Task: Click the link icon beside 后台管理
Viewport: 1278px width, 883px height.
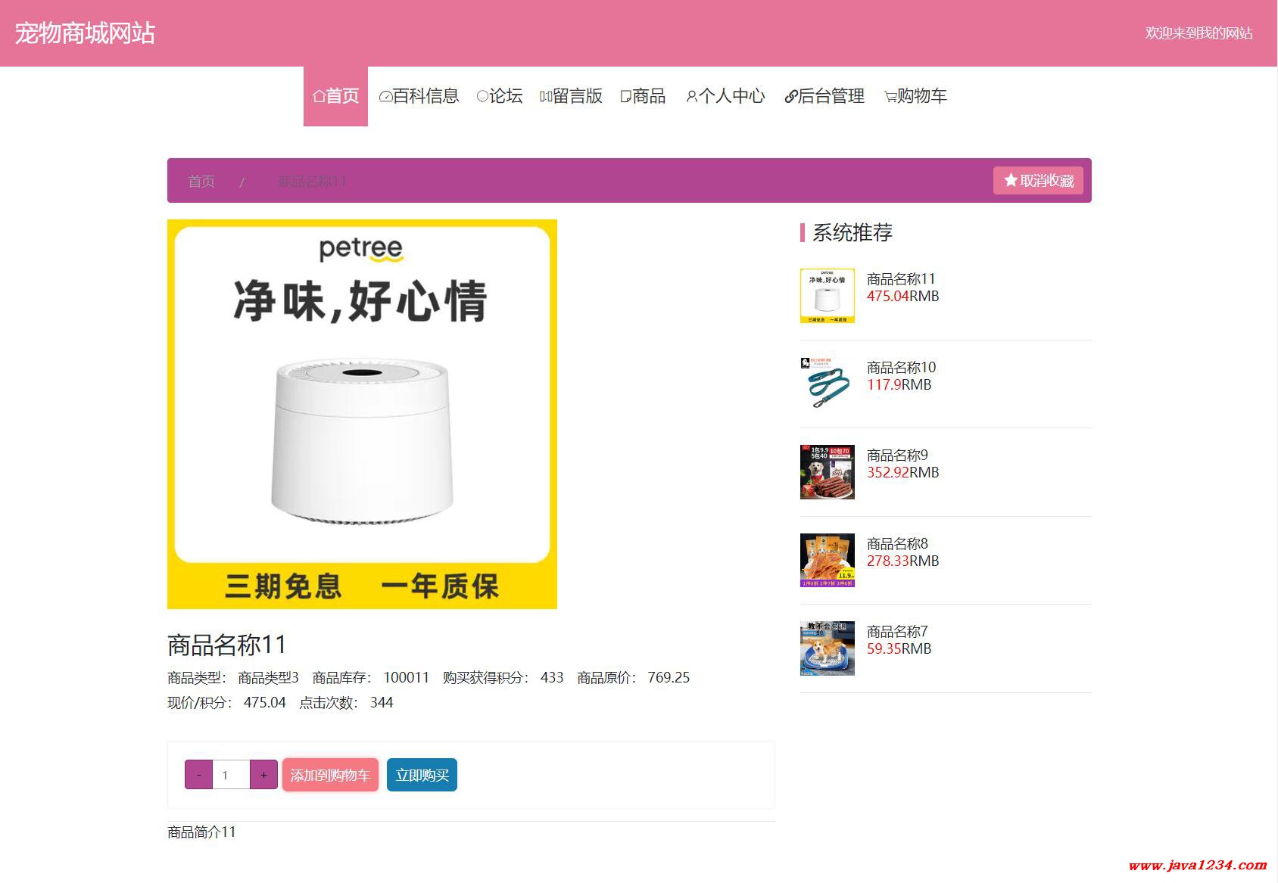Action: coord(790,97)
